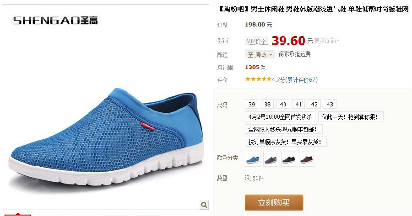The height and width of the screenshot is (216, 412).
Task: Select the blue shoe color thumbnail
Action: point(253,159)
